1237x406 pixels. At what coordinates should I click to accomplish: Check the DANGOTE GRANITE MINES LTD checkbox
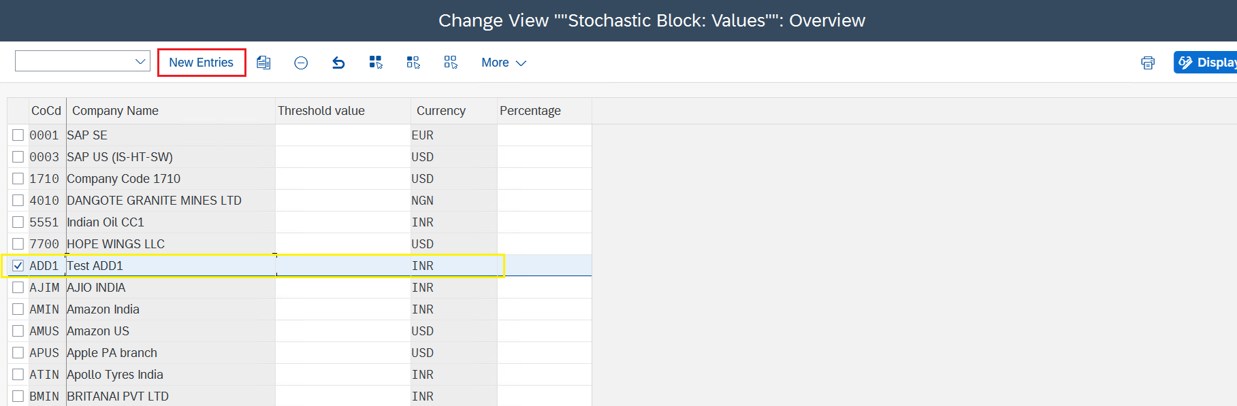click(18, 201)
